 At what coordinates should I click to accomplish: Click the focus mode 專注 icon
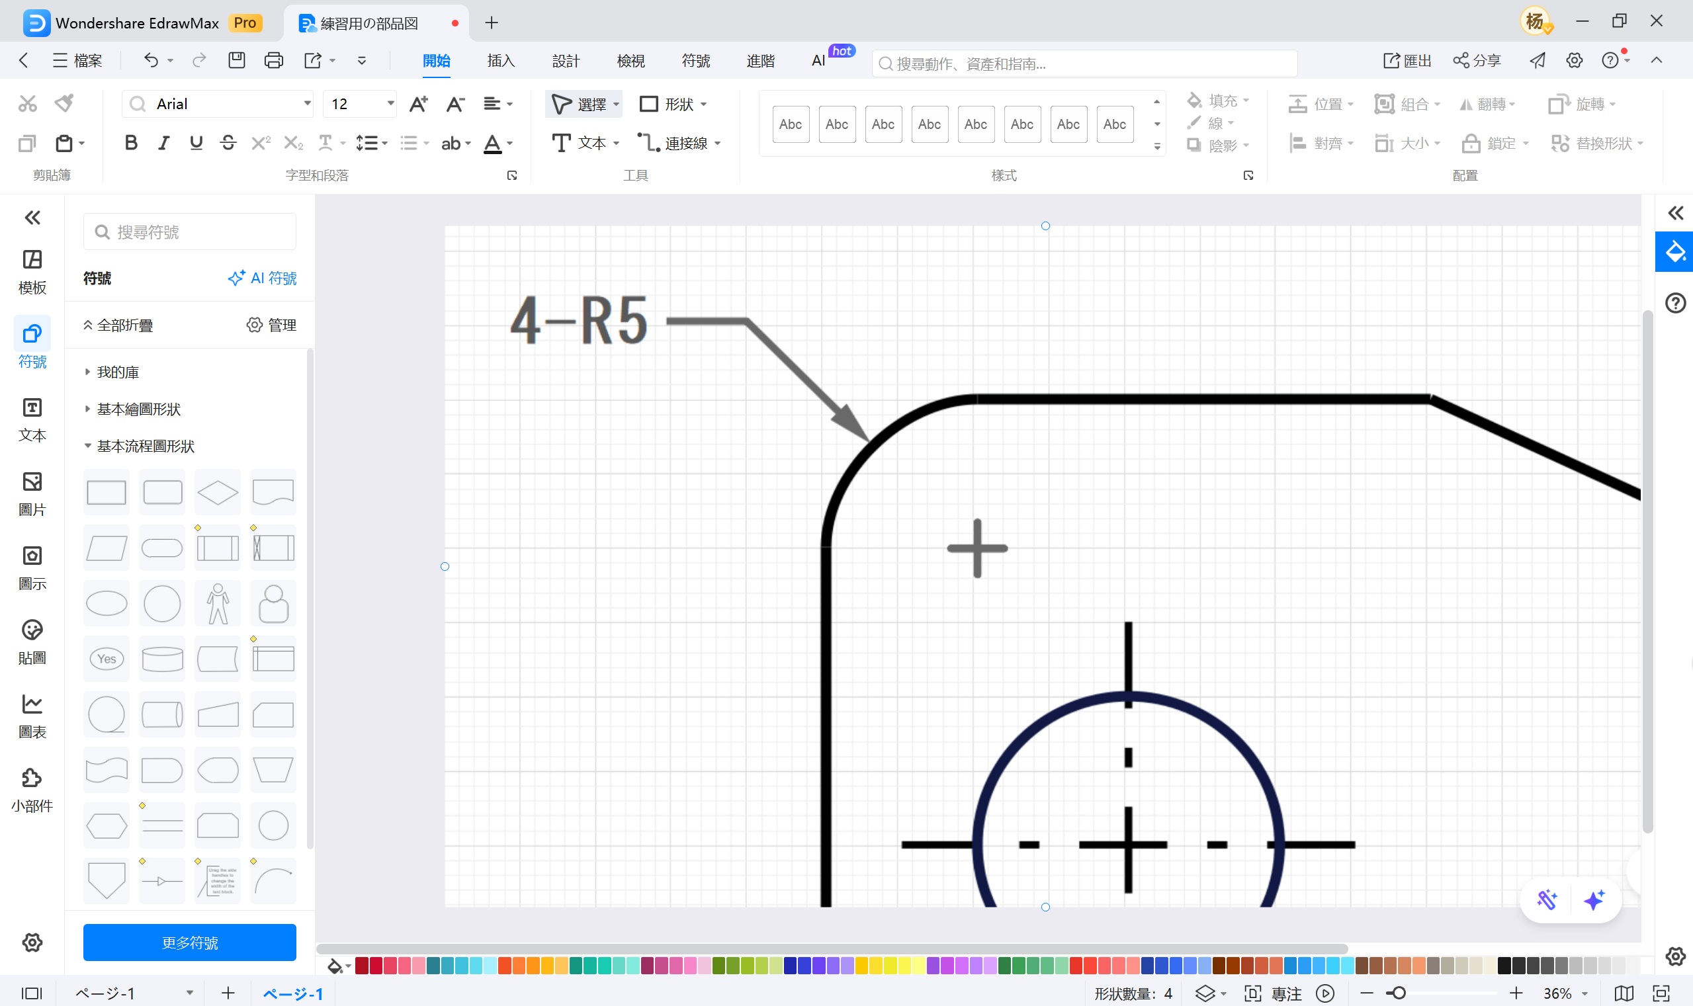(x=1252, y=993)
